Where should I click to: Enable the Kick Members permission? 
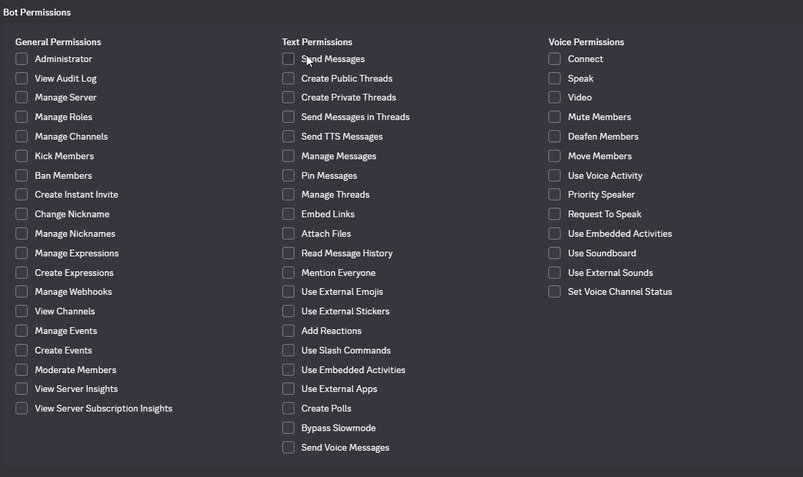click(22, 157)
